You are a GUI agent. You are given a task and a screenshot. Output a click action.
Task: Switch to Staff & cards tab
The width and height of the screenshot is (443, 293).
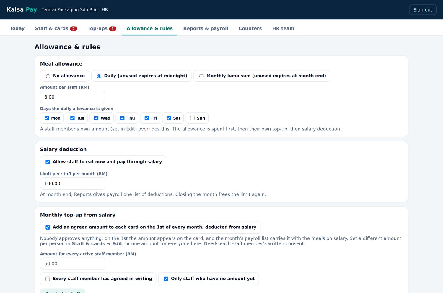pyautogui.click(x=56, y=28)
